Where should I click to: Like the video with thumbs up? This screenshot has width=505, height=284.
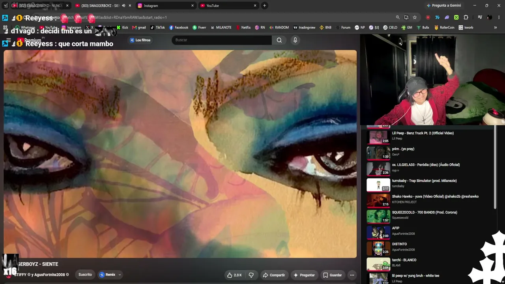(234, 275)
